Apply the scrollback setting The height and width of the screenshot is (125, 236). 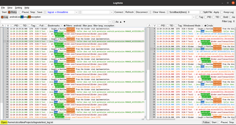click(x=216, y=12)
